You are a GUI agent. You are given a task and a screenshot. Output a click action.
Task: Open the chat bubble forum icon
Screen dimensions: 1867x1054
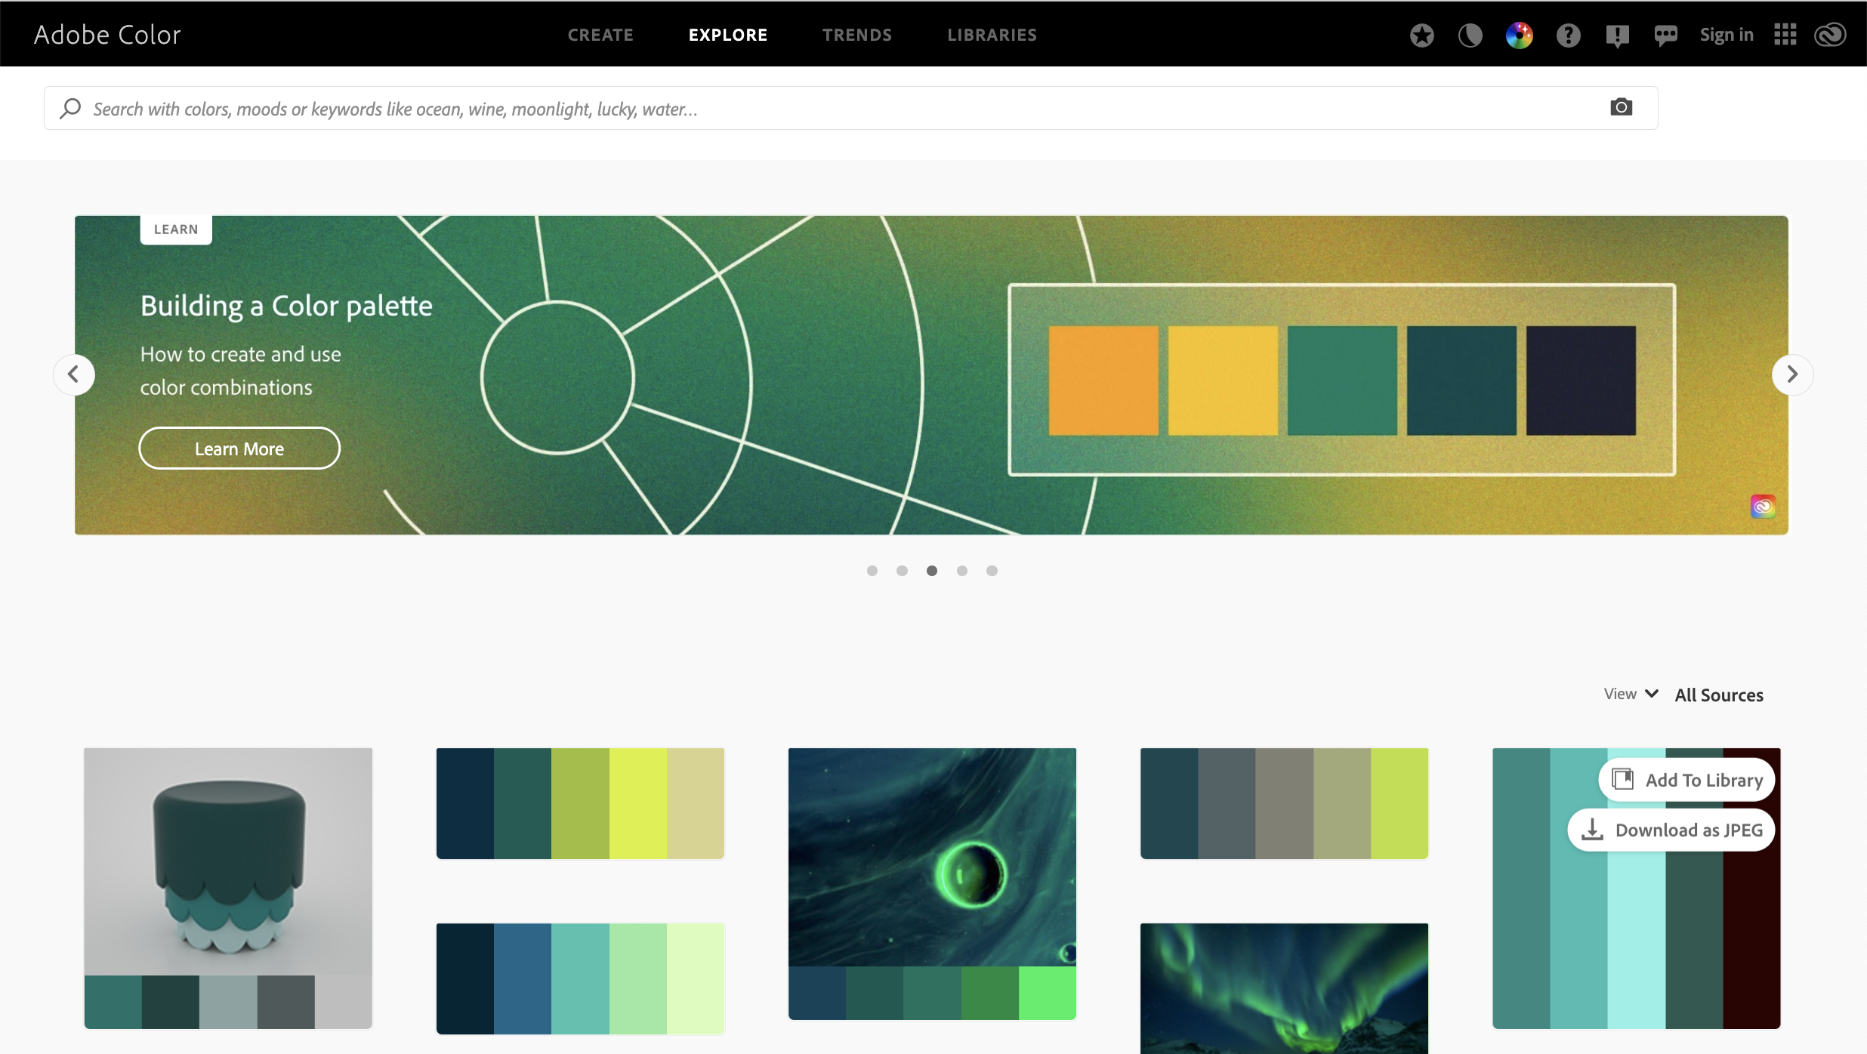click(1665, 35)
